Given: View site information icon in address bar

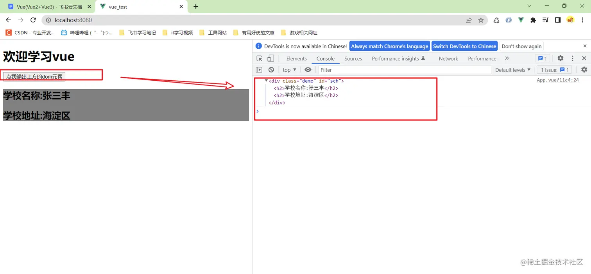Looking at the screenshot, I should 48,20.
